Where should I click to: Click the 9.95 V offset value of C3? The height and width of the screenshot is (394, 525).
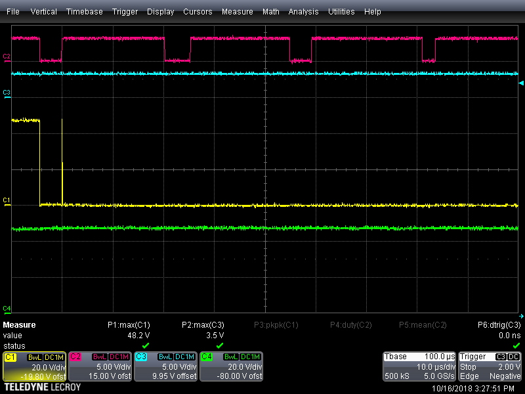[x=175, y=376]
